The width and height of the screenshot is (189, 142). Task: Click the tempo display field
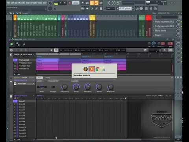[x=76, y=3]
